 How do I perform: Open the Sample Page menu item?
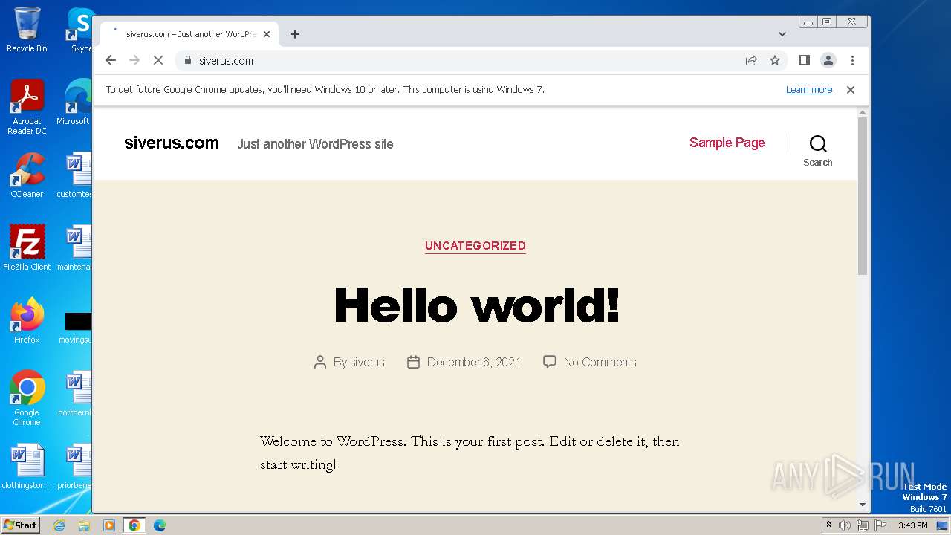coord(727,143)
